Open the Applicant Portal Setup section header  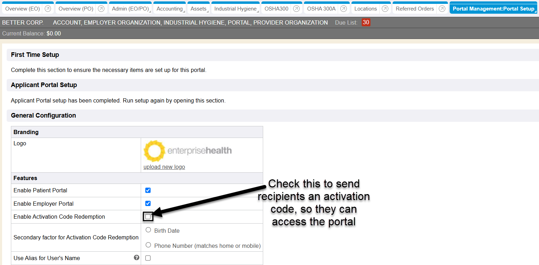click(44, 85)
